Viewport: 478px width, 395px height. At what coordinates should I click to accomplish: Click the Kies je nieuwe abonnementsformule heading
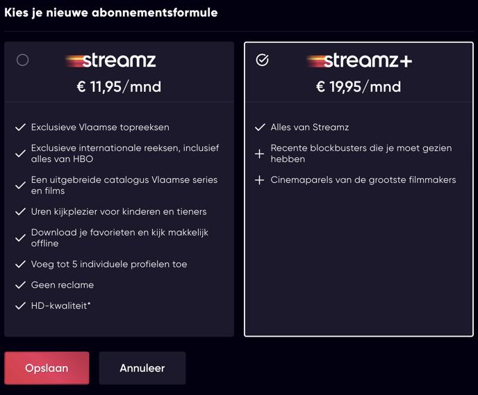pyautogui.click(x=111, y=13)
